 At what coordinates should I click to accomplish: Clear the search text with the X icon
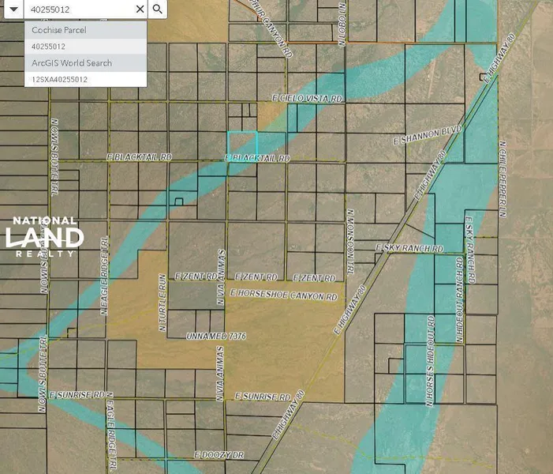click(x=140, y=9)
